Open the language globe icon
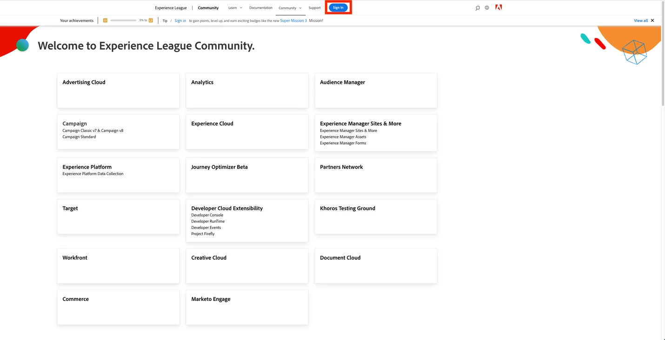Screen dimensions: 665x340 (487, 8)
